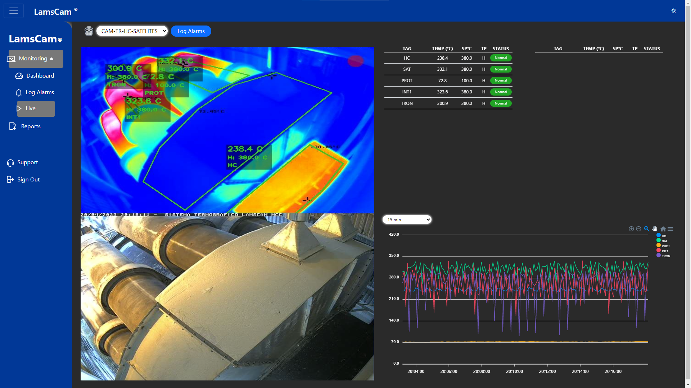Image resolution: width=691 pixels, height=388 pixels.
Task: Collapse the Monitoring menu section
Action: tap(36, 59)
